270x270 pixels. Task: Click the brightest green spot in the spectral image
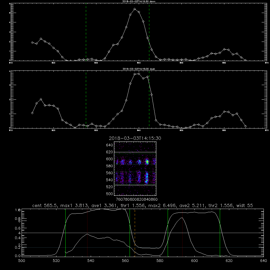(147, 162)
